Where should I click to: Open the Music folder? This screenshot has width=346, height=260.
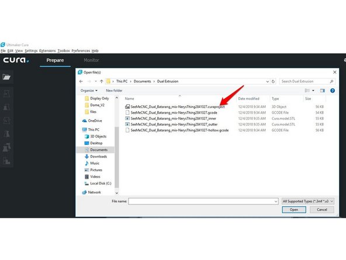click(92, 163)
